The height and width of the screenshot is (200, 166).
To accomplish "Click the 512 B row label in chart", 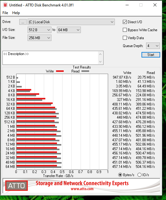I will [11, 77].
